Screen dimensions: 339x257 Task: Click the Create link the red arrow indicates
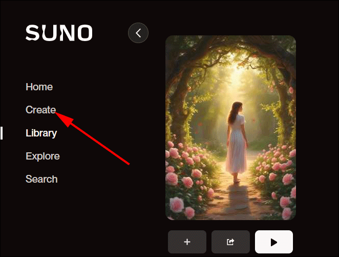pyautogui.click(x=40, y=110)
